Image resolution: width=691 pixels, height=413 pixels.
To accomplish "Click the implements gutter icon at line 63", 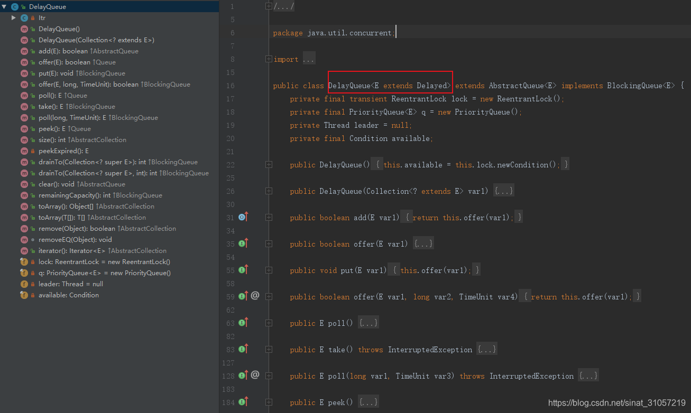I will coord(243,323).
